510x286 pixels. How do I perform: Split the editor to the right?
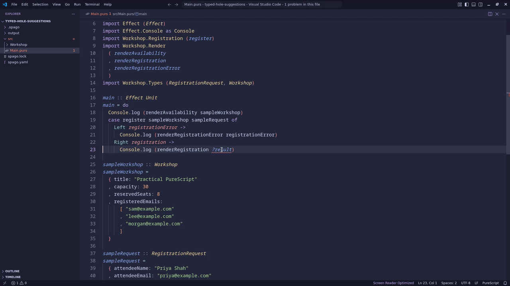(490, 14)
